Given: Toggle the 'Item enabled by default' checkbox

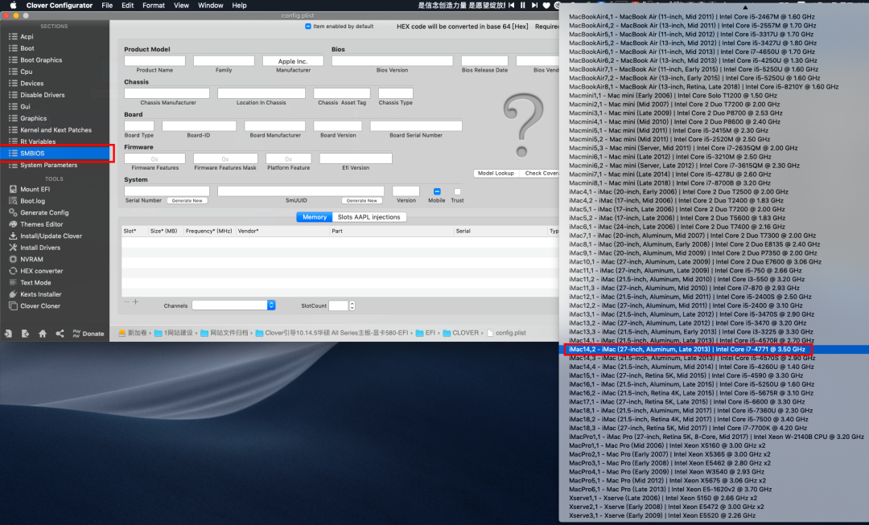Looking at the screenshot, I should [308, 26].
